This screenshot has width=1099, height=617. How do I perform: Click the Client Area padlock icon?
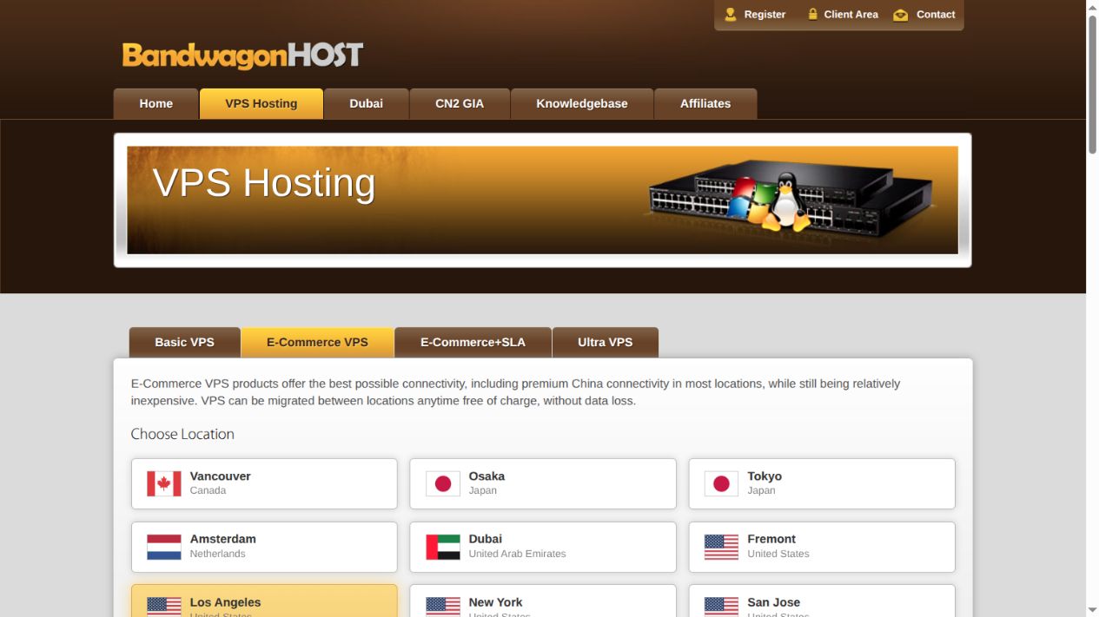pos(812,14)
